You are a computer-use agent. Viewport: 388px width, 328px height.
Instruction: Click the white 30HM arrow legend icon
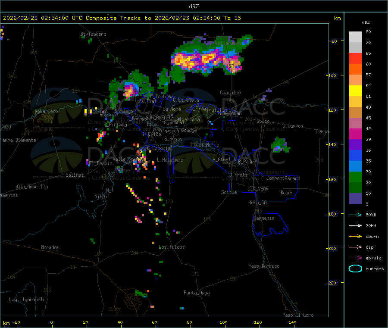355,225
